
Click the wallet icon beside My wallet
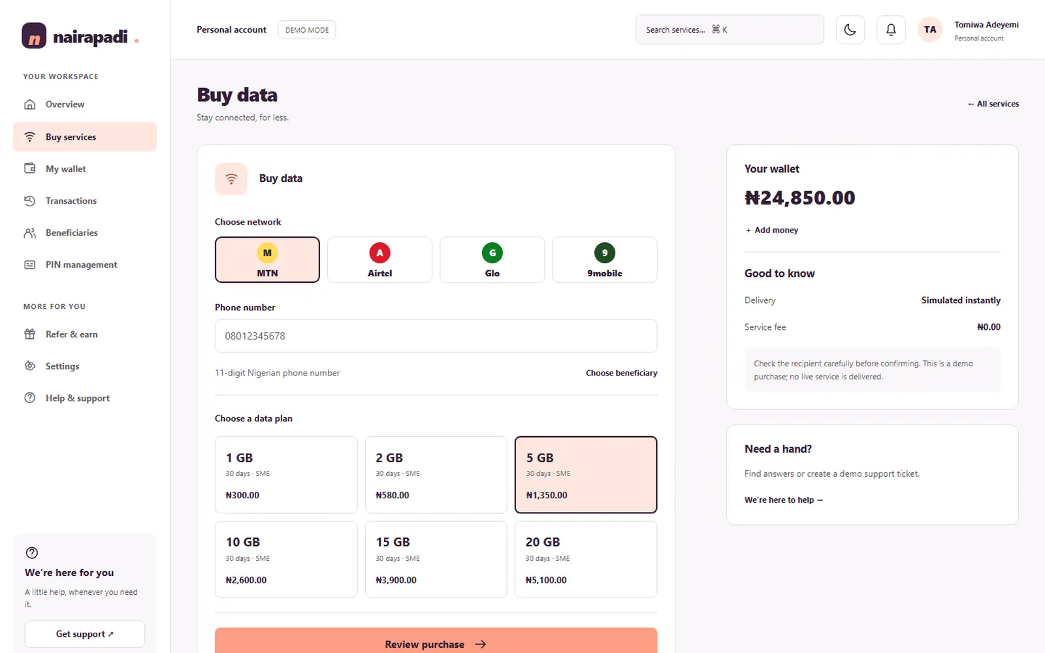tap(29, 168)
